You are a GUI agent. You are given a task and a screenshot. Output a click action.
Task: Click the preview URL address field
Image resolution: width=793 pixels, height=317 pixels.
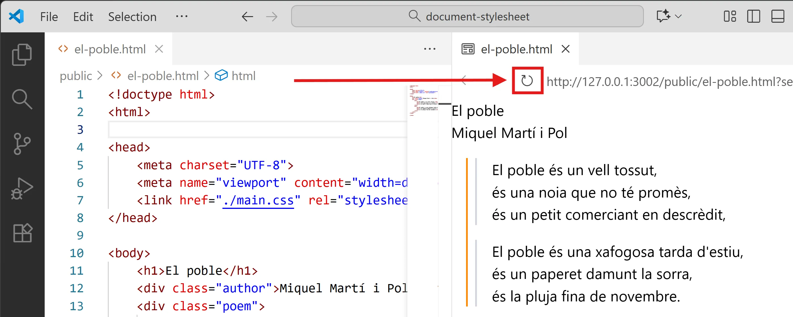[x=668, y=82]
